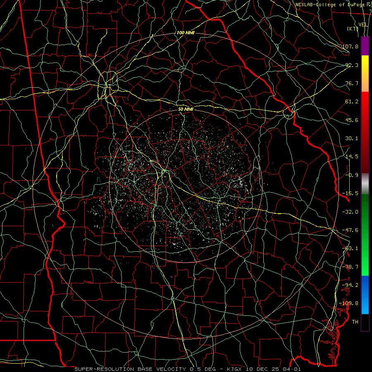Click the -0.9 legend value

pos(352,175)
